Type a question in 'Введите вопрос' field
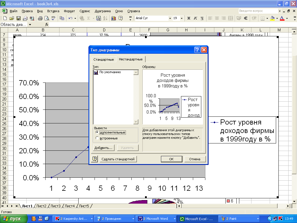The width and height of the screenshot is (297, 223). click(258, 11)
